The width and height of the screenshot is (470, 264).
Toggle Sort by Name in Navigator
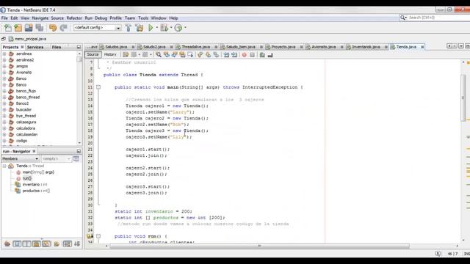point(67,244)
